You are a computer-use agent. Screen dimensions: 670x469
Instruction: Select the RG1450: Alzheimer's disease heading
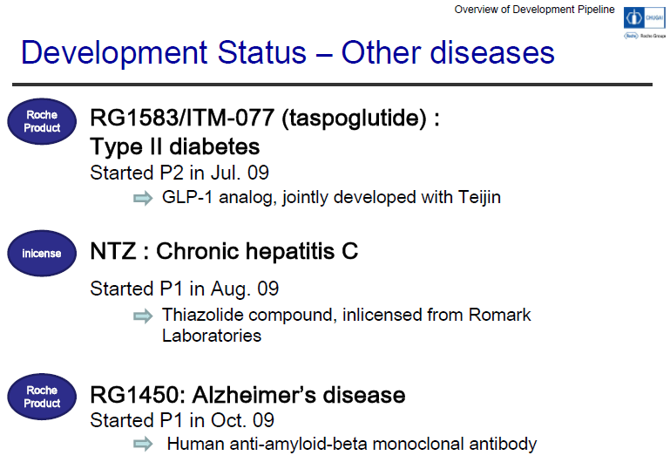pyautogui.click(x=247, y=395)
